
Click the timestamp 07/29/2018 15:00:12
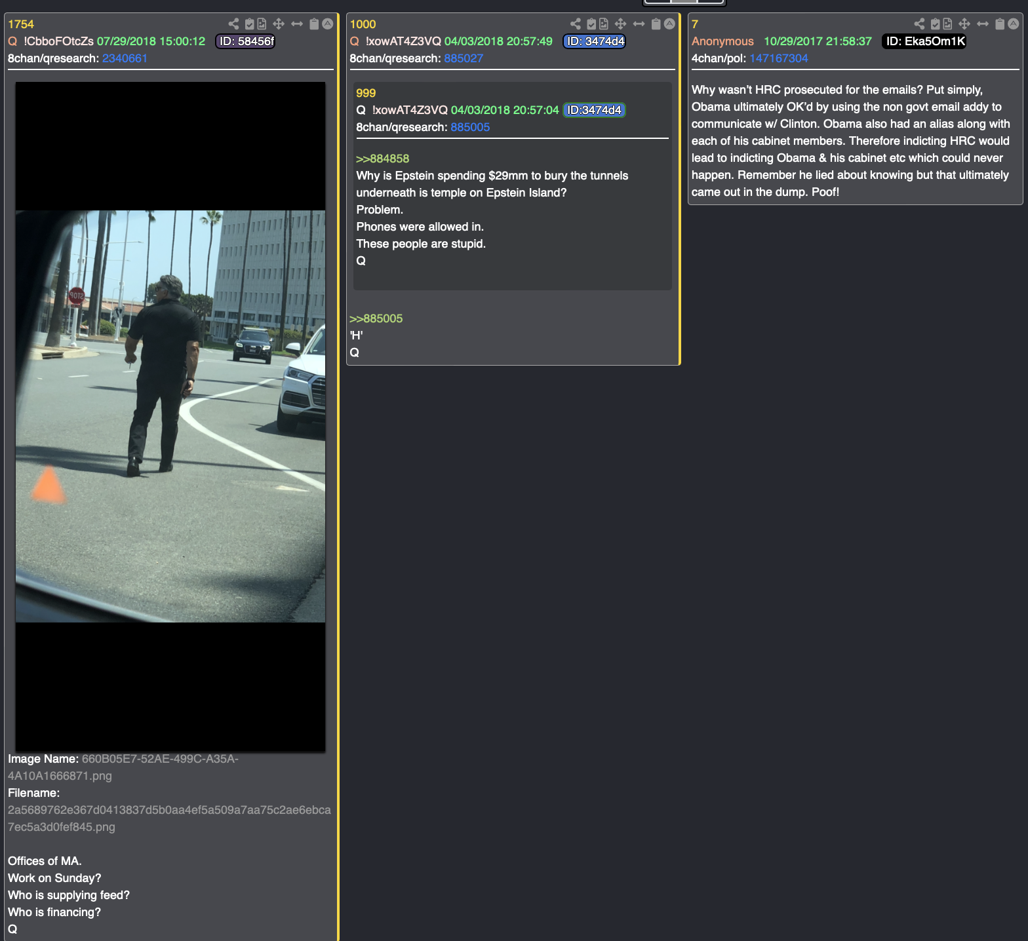click(151, 41)
